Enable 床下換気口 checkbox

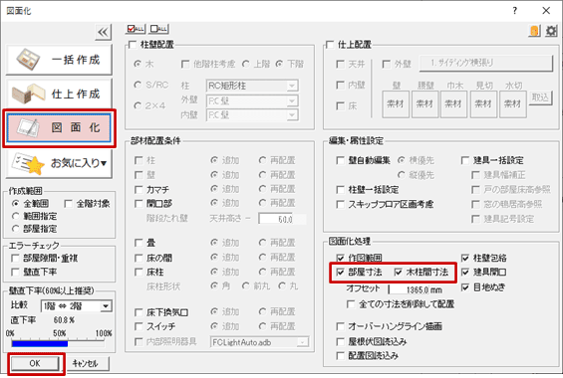point(139,312)
